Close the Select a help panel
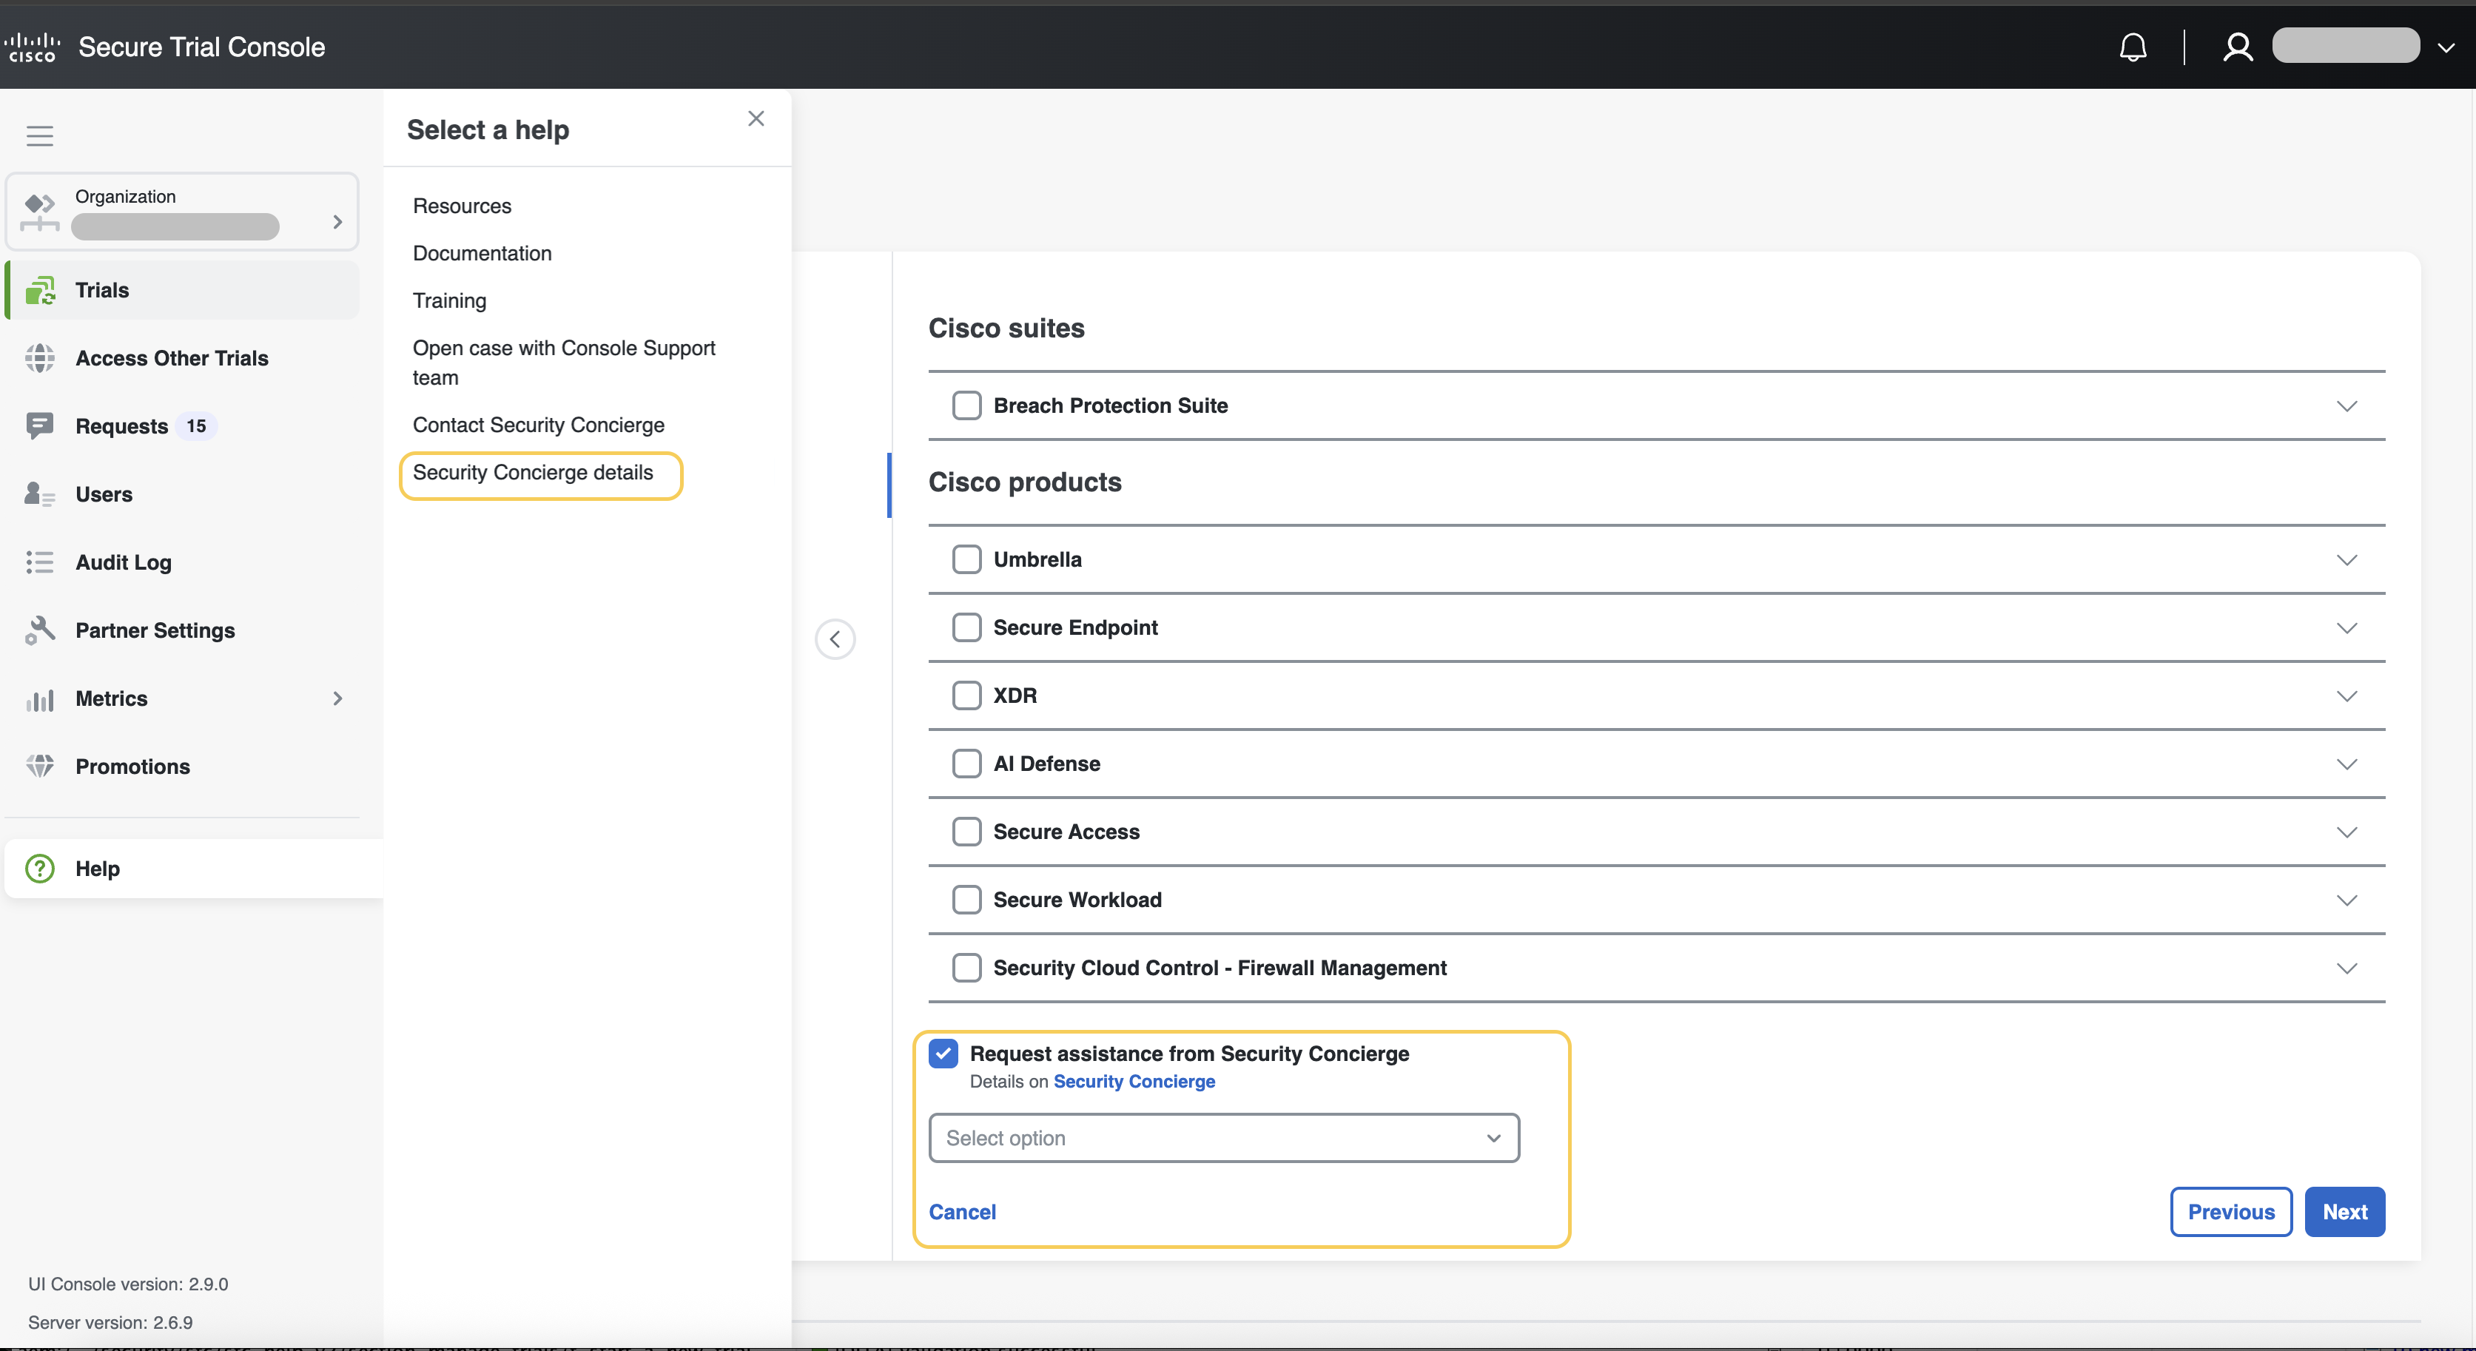This screenshot has width=2476, height=1351. pyautogui.click(x=756, y=118)
